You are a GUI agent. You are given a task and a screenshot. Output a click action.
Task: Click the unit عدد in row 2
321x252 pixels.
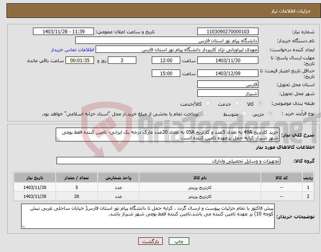(118, 196)
